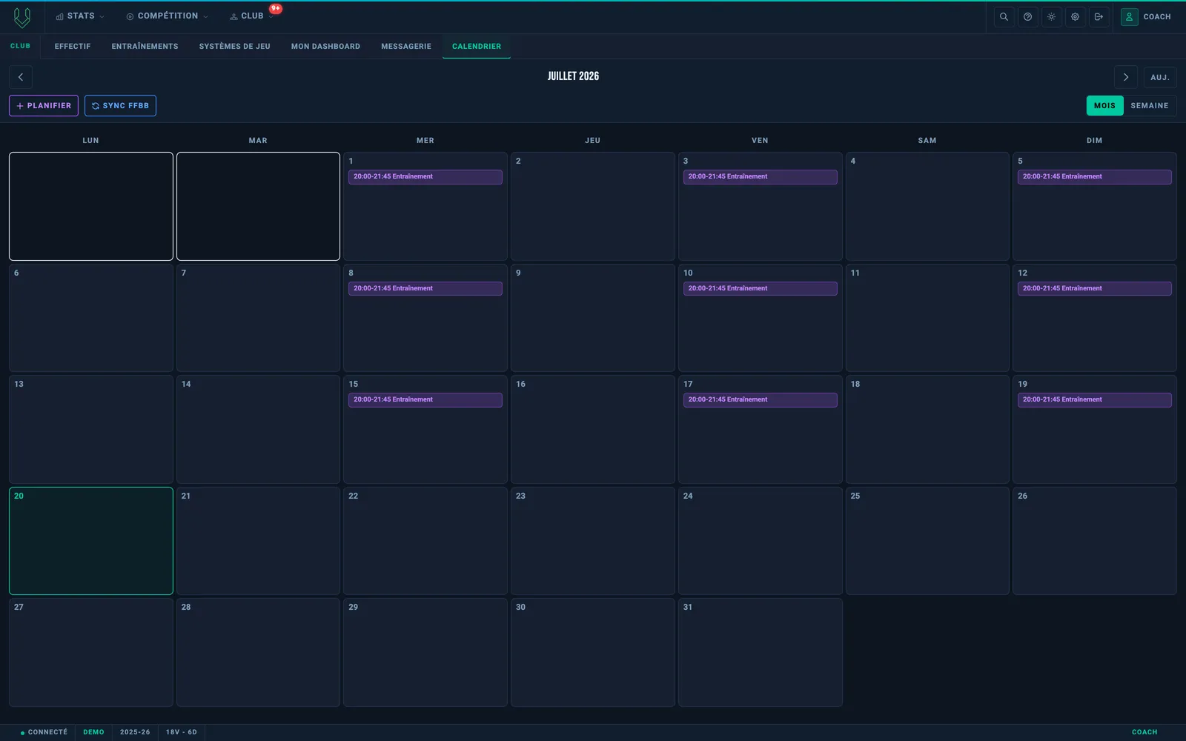Click the 18V - 6D record
This screenshot has height=741, width=1186.
pyautogui.click(x=182, y=732)
